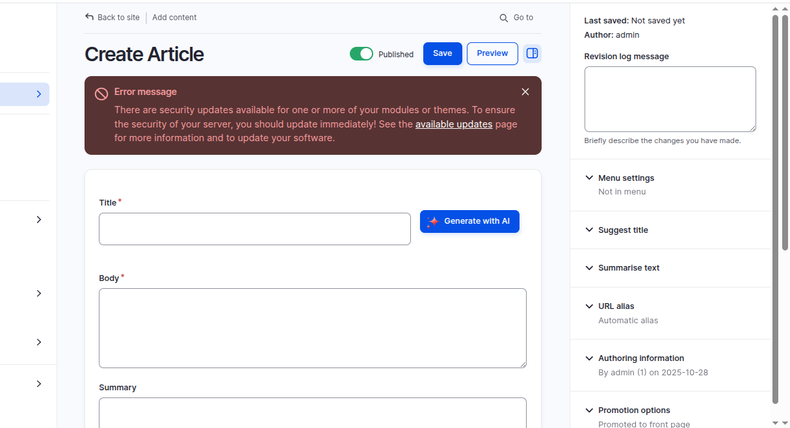Image resolution: width=790 pixels, height=428 pixels.
Task: Click inside the Revision log message box
Action: (670, 98)
